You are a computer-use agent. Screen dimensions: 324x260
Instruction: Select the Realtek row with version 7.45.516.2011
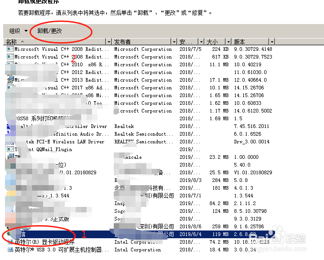(140, 126)
